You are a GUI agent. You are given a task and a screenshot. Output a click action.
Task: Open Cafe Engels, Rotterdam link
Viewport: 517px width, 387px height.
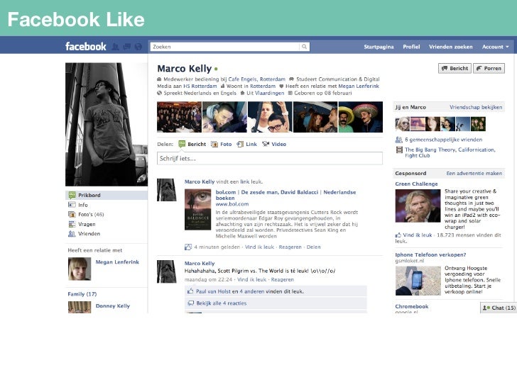pyautogui.click(x=257, y=79)
